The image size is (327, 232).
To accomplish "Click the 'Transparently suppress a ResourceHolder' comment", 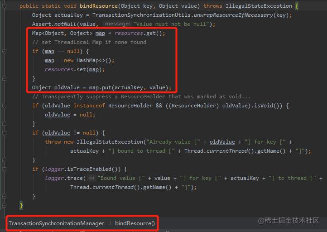I will [141, 97].
